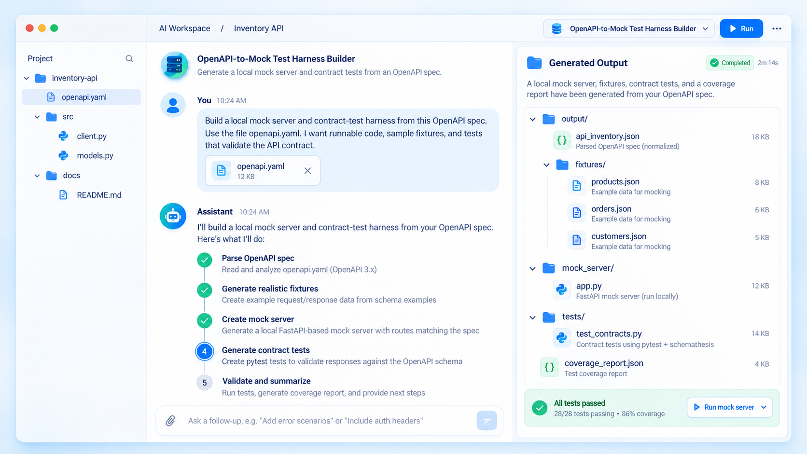
Task: Click the Inventory API breadcrumb
Action: click(x=259, y=28)
